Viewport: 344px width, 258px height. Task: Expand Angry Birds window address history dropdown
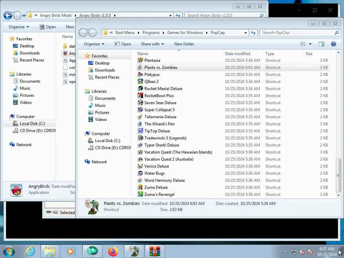click(x=170, y=15)
